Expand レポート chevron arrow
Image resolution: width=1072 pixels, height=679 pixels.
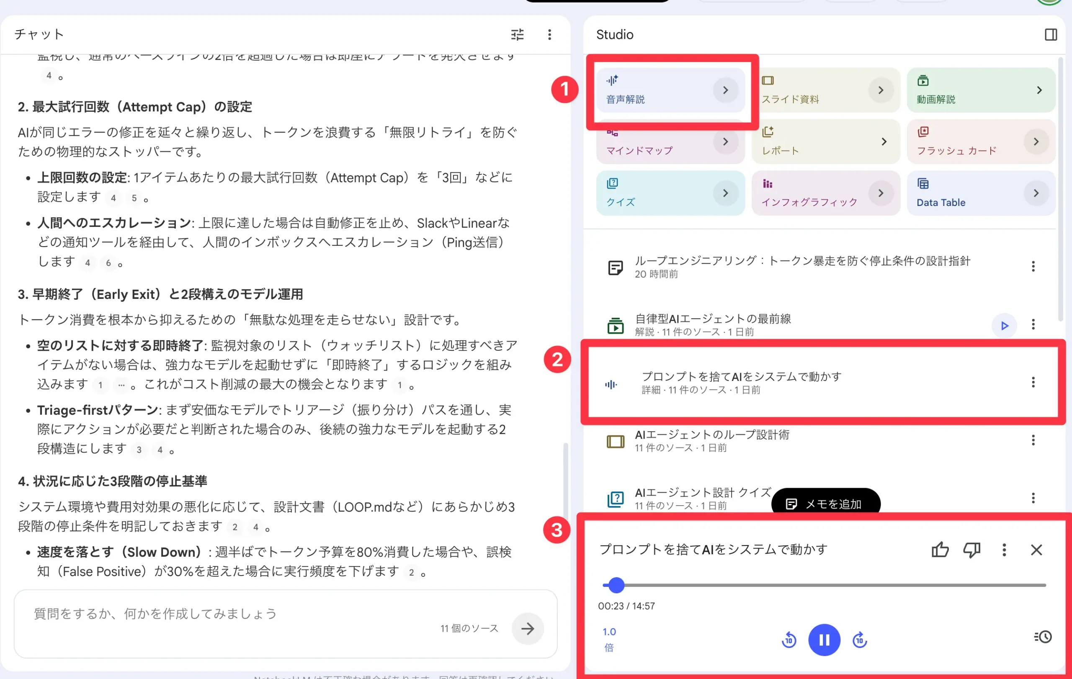pyautogui.click(x=884, y=141)
